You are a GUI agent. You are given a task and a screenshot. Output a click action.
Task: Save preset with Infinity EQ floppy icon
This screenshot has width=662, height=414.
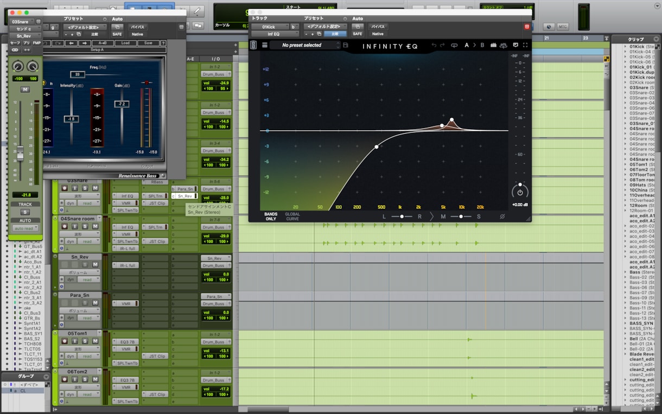(346, 45)
